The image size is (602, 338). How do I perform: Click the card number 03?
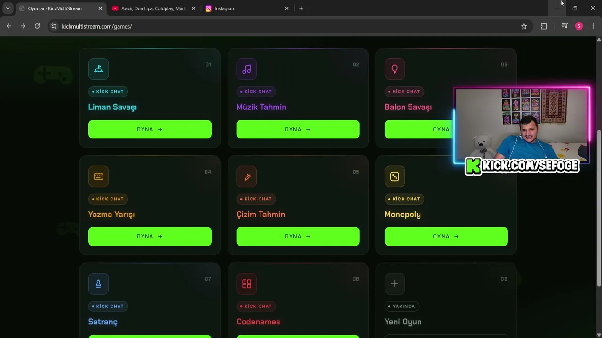504,64
